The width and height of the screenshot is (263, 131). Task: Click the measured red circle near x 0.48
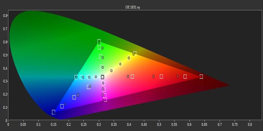click(153, 76)
